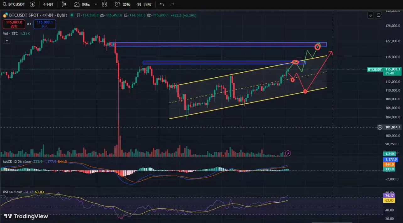Open the chart layout grid selector
The width and height of the screenshot is (403, 223).
pos(105,4)
